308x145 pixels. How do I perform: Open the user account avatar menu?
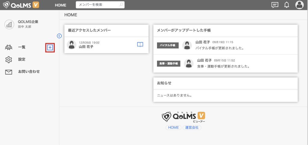pos(299,5)
